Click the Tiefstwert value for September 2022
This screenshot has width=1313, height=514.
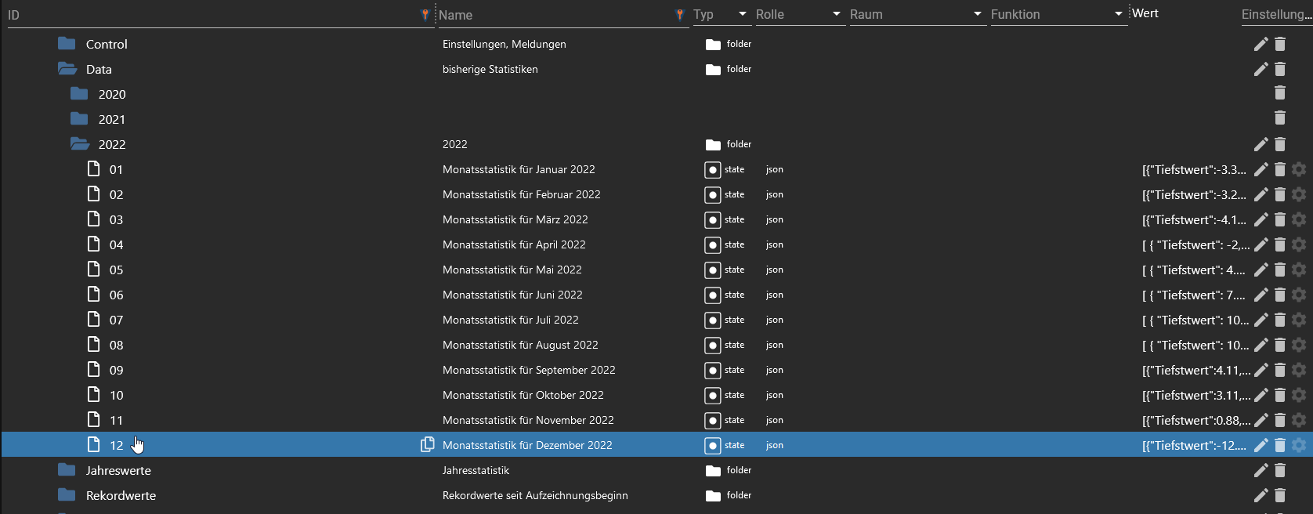(x=1195, y=370)
